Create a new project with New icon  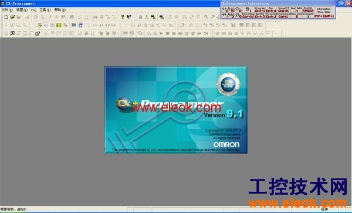(6, 17)
